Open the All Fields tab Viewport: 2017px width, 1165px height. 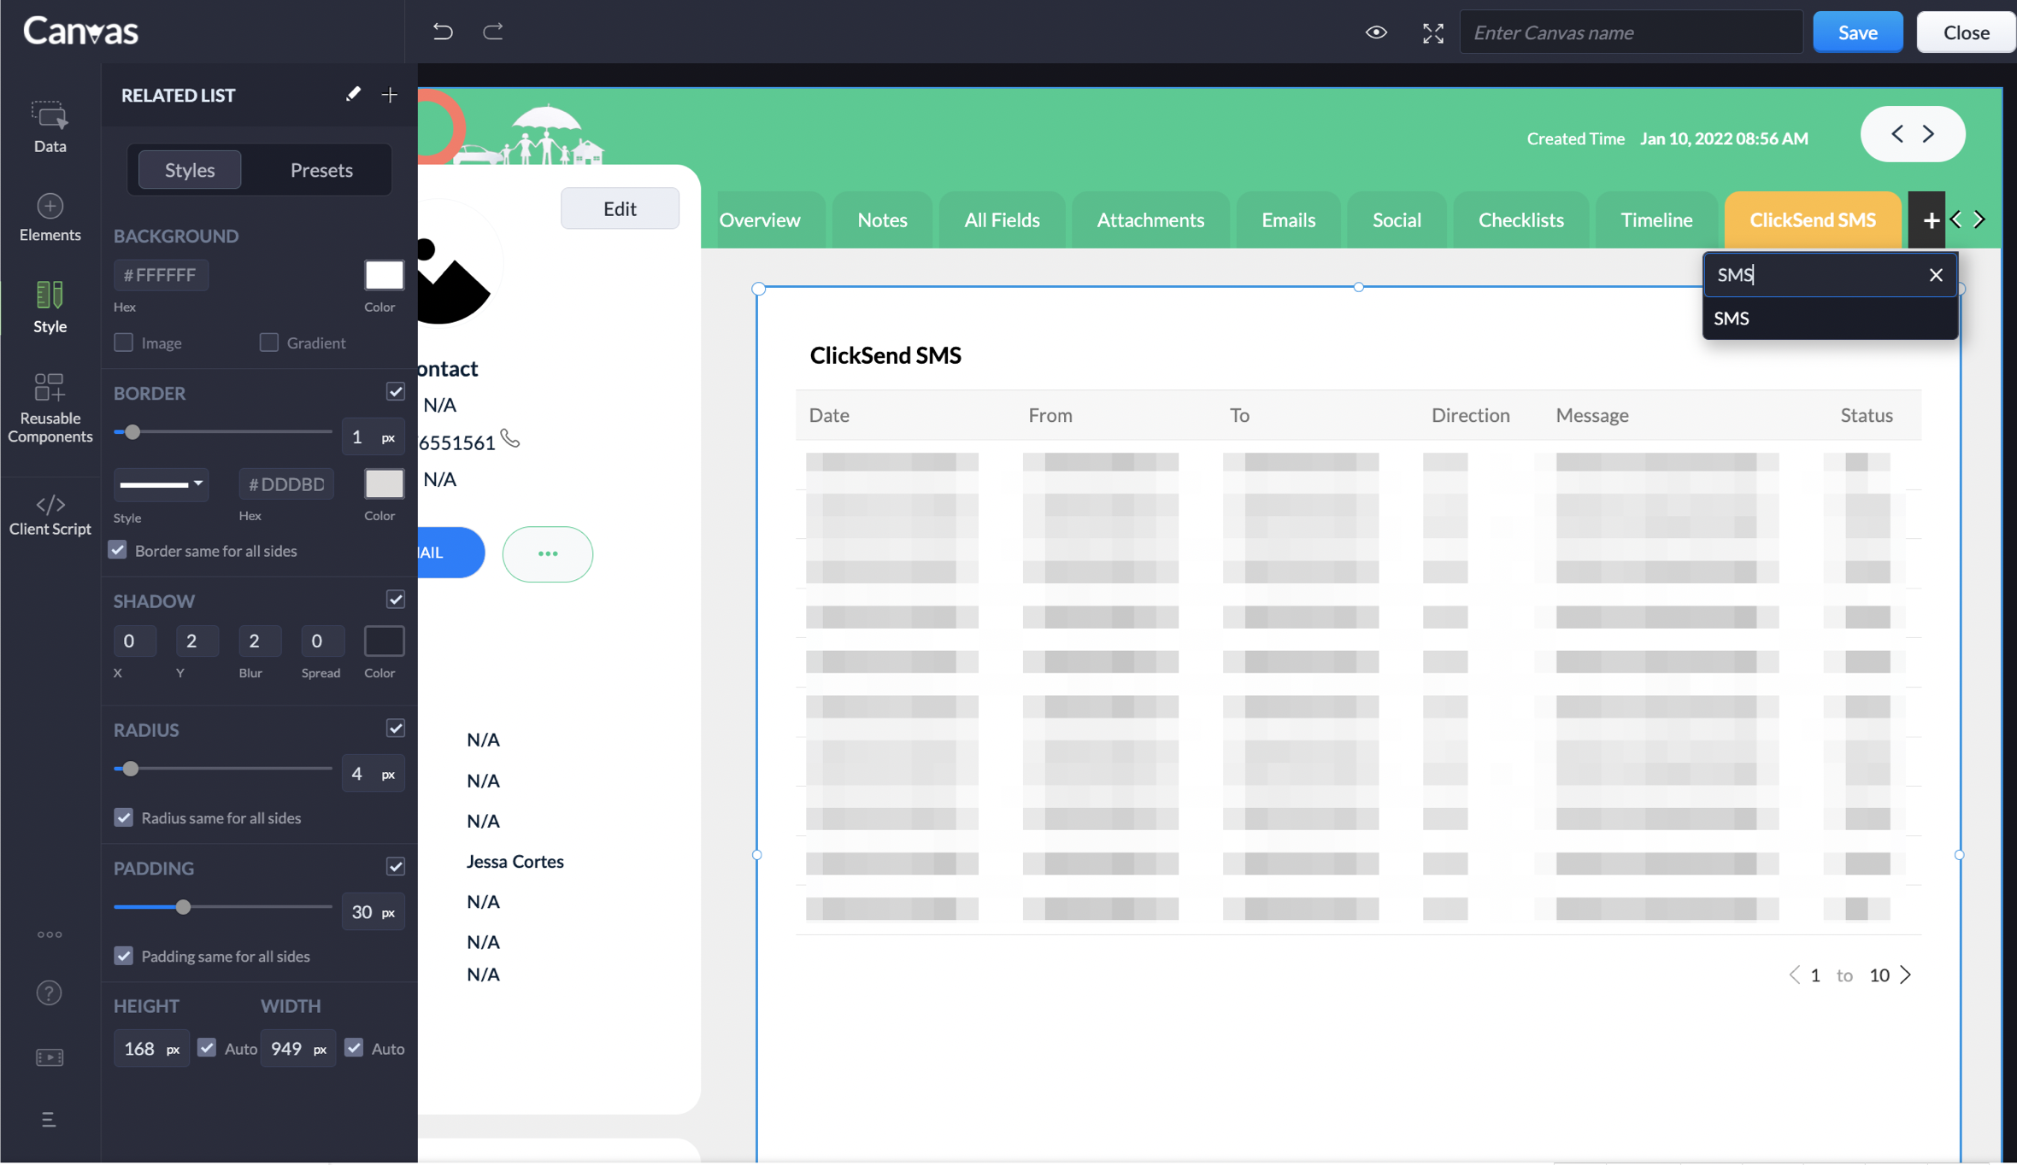[1002, 220]
